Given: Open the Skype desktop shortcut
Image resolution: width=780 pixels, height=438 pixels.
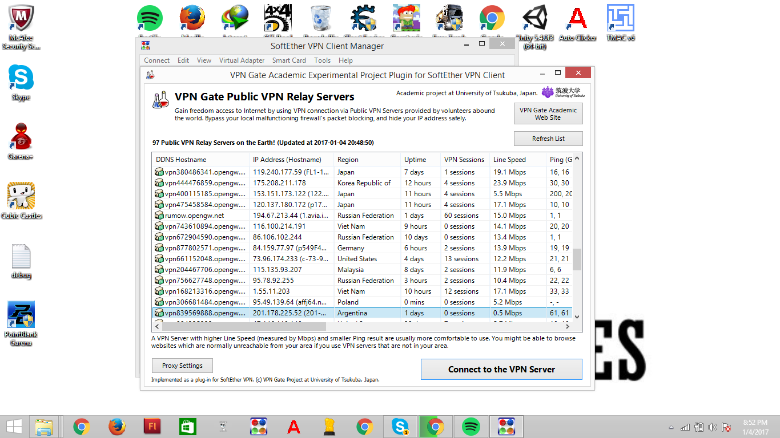Looking at the screenshot, I should pos(21,82).
